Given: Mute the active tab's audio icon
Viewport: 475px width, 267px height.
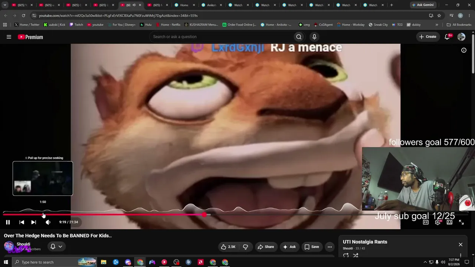Looking at the screenshot, I should 134,5.
